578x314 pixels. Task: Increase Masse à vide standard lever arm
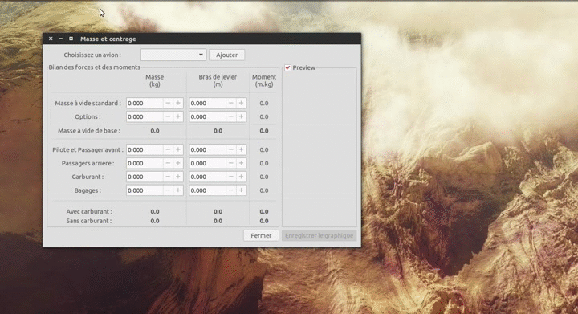(x=241, y=103)
